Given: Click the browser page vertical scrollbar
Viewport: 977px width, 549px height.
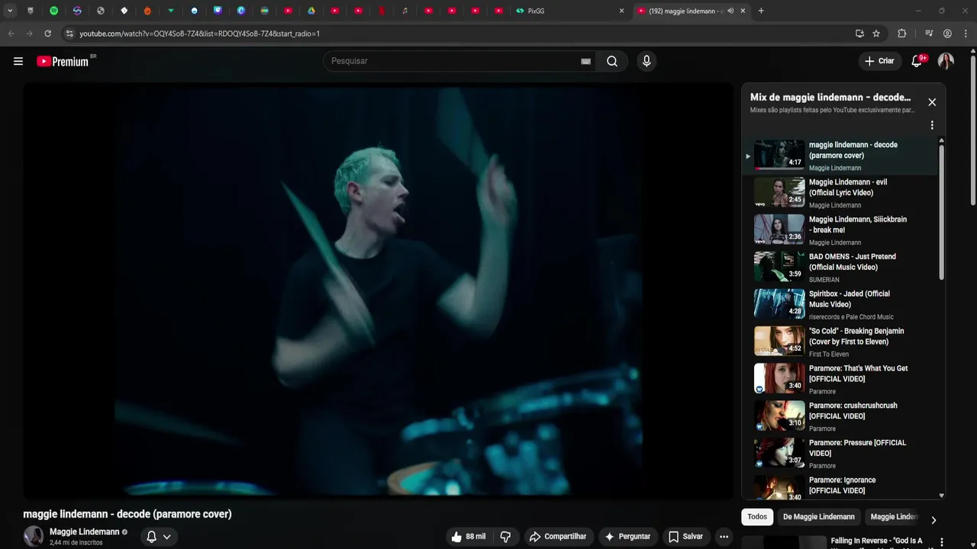Looking at the screenshot, I should click(x=972, y=130).
